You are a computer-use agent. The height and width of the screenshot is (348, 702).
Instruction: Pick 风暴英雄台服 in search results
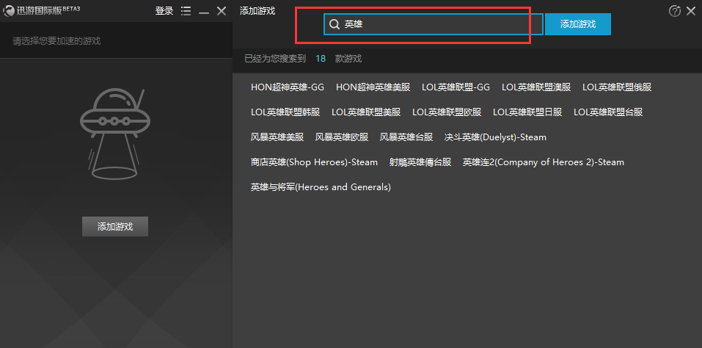click(406, 137)
